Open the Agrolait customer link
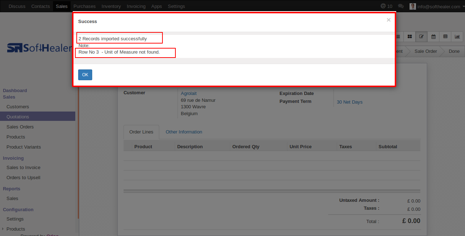This screenshot has width=465, height=236. pyautogui.click(x=189, y=93)
